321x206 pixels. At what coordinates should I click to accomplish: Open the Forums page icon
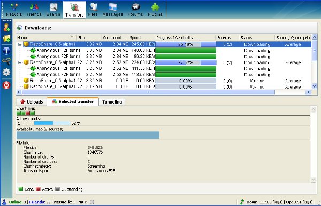pos(135,7)
